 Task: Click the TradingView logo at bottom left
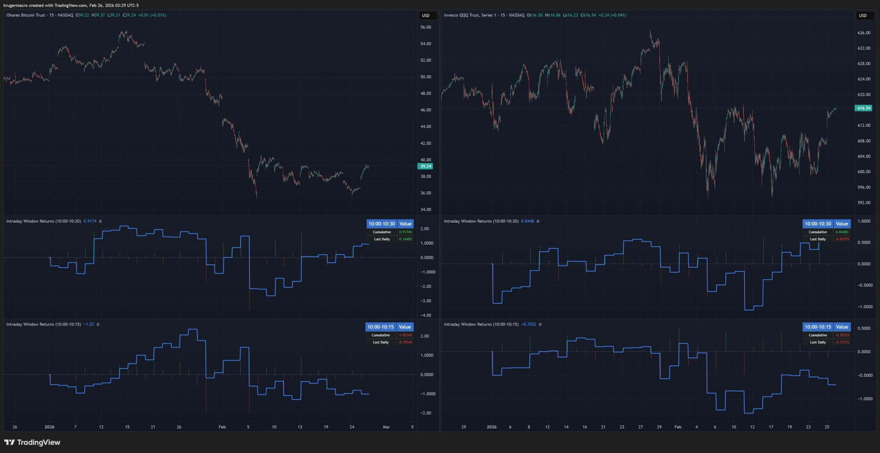click(32, 442)
